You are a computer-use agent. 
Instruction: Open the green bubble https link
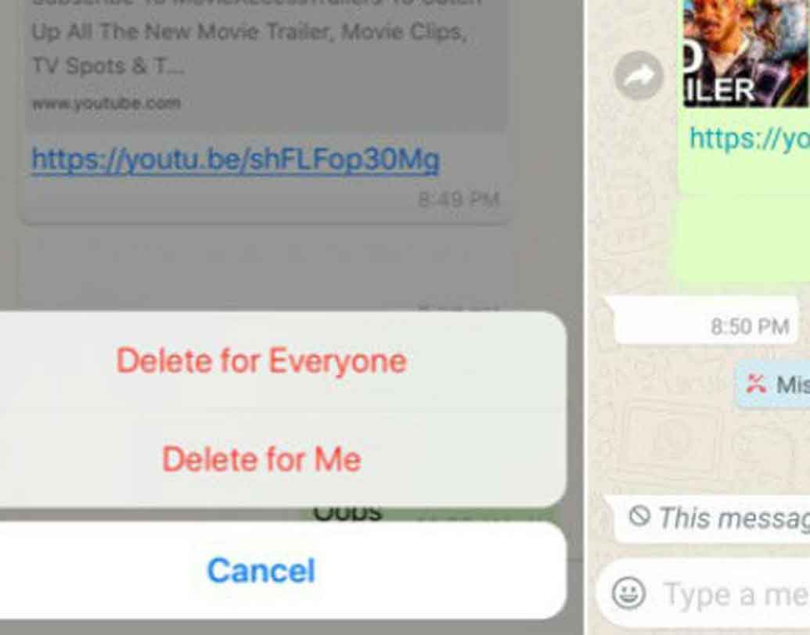(x=749, y=138)
